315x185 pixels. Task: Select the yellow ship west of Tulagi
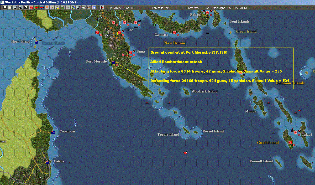point(274,133)
